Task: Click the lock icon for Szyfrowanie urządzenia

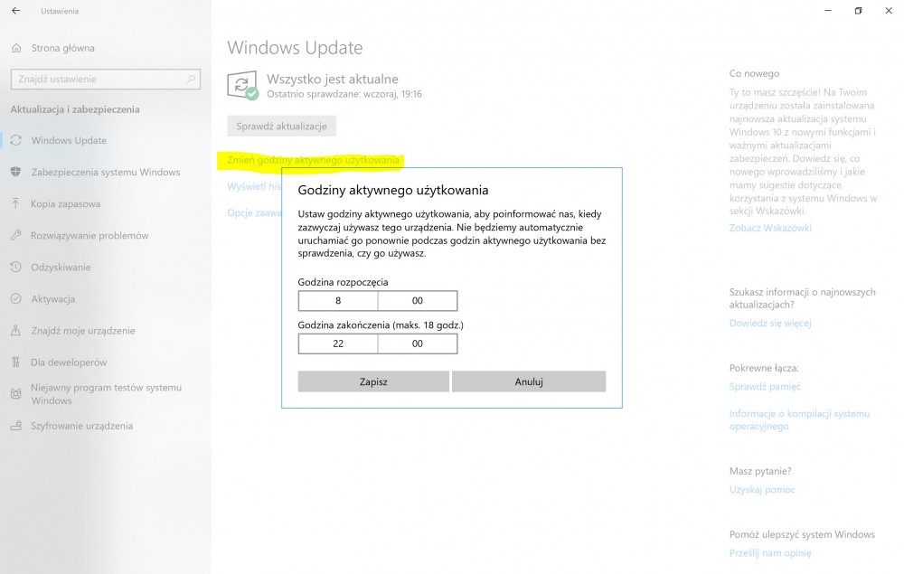Action: pos(16,426)
